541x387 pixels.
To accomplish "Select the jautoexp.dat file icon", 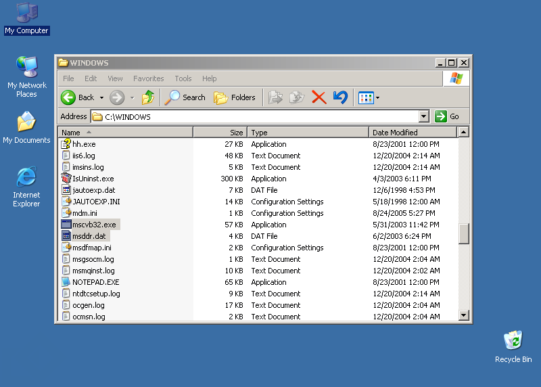I will tap(66, 190).
